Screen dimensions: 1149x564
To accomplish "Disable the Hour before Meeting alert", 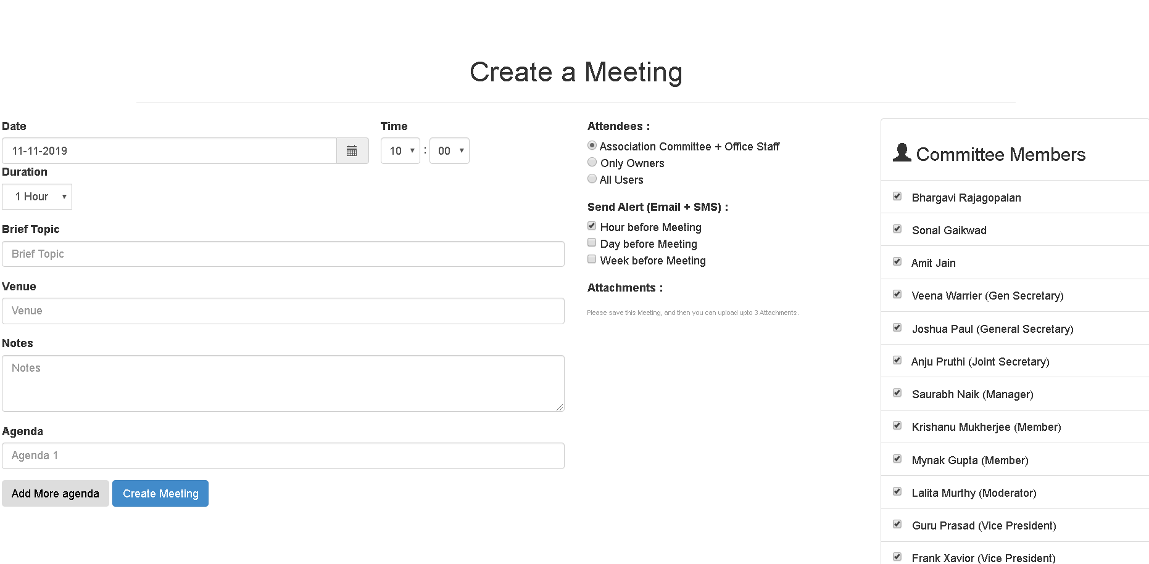I will [591, 226].
